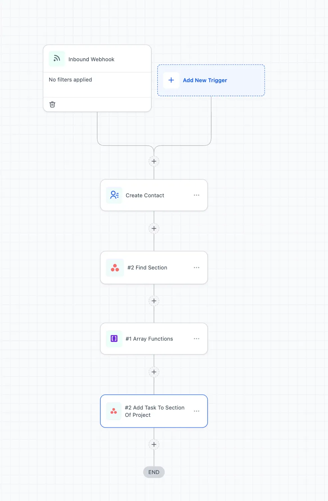Open the #1 Array Functions options menu
The width and height of the screenshot is (328, 501).
point(197,339)
